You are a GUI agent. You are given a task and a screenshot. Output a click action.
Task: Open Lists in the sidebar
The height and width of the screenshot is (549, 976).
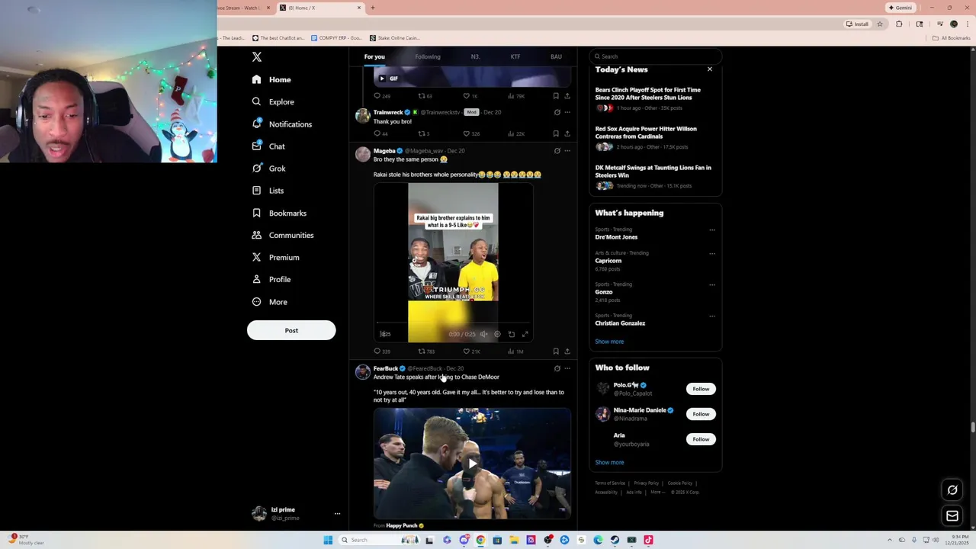coord(268,191)
